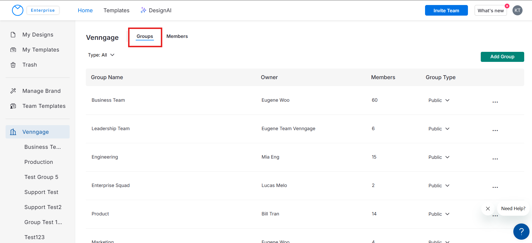Open the Enterprise Squad Public dropdown
The image size is (532, 243).
click(x=439, y=186)
